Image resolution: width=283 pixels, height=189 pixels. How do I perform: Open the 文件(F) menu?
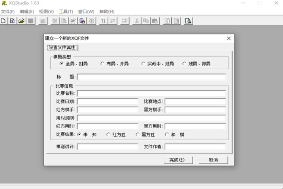pos(8,12)
